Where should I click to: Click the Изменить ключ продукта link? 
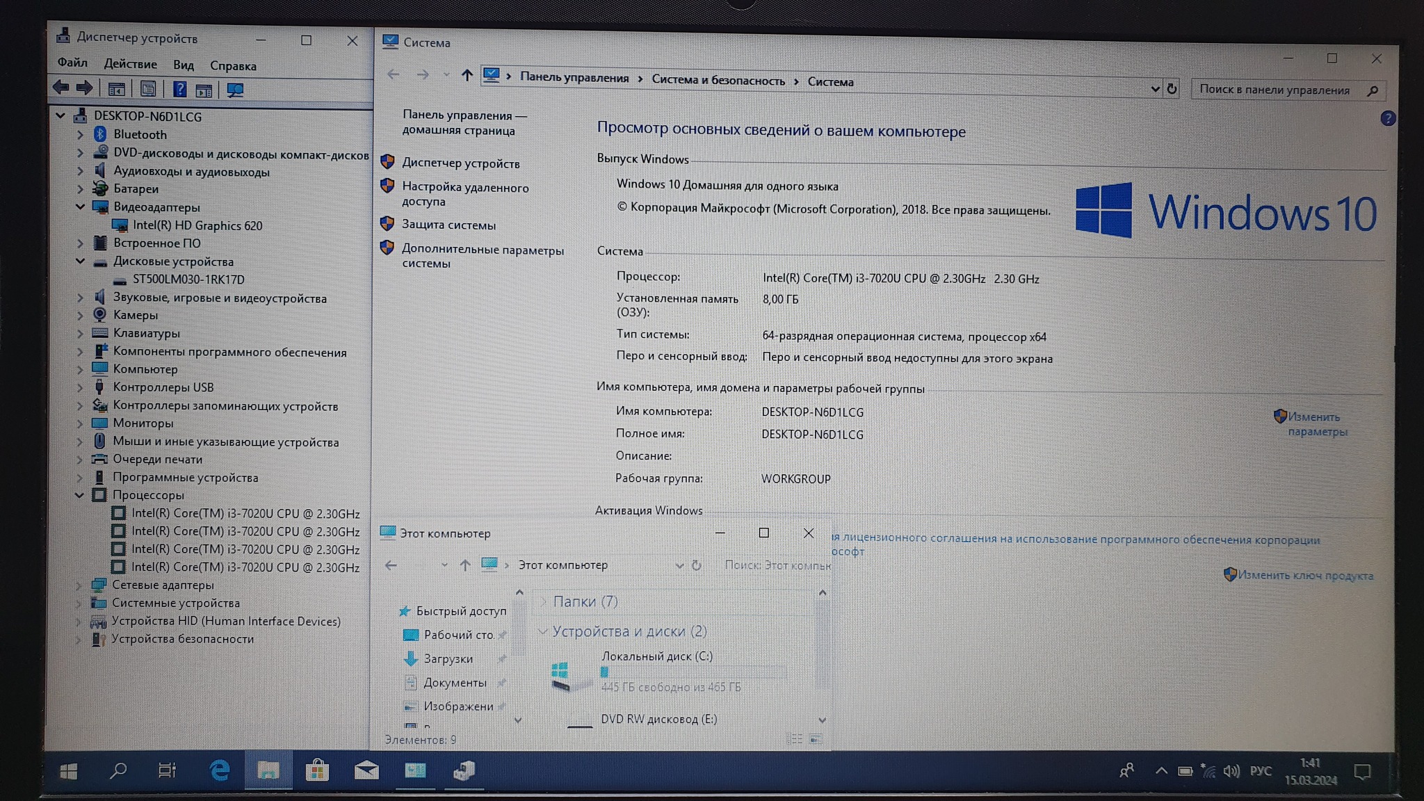coord(1304,576)
